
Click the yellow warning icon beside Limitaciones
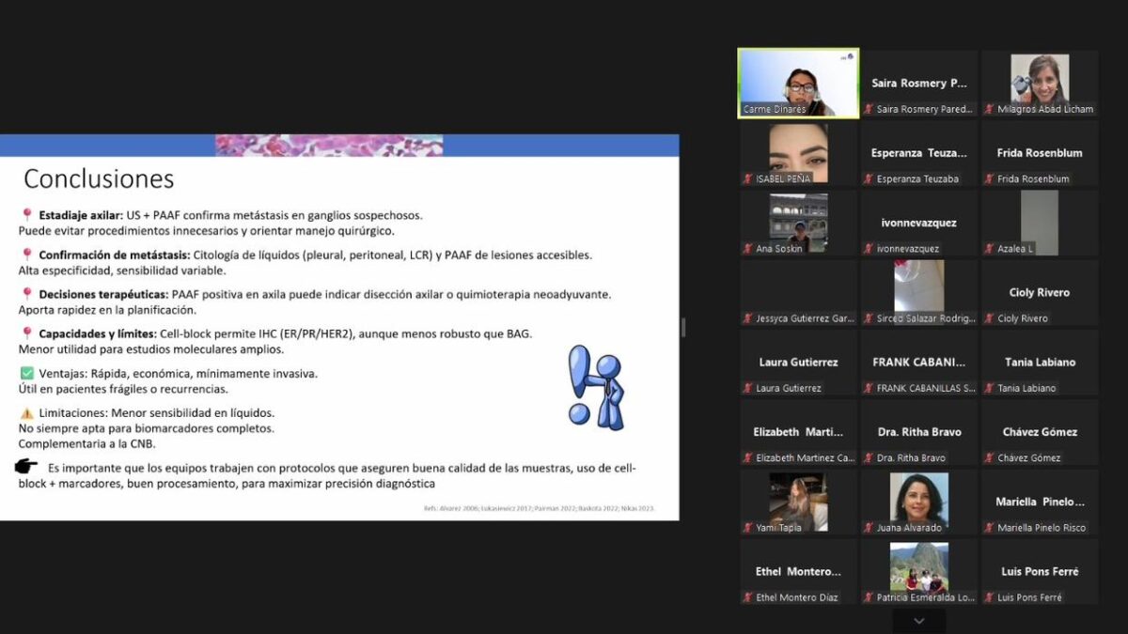pos(26,412)
